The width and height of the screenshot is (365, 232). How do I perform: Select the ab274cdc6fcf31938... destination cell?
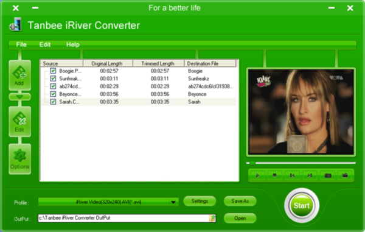click(x=210, y=86)
